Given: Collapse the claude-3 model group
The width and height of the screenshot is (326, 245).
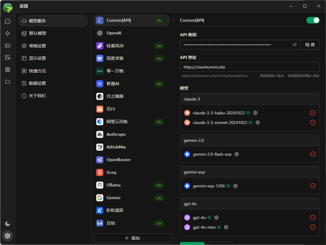Looking at the screenshot, I should click(249, 99).
